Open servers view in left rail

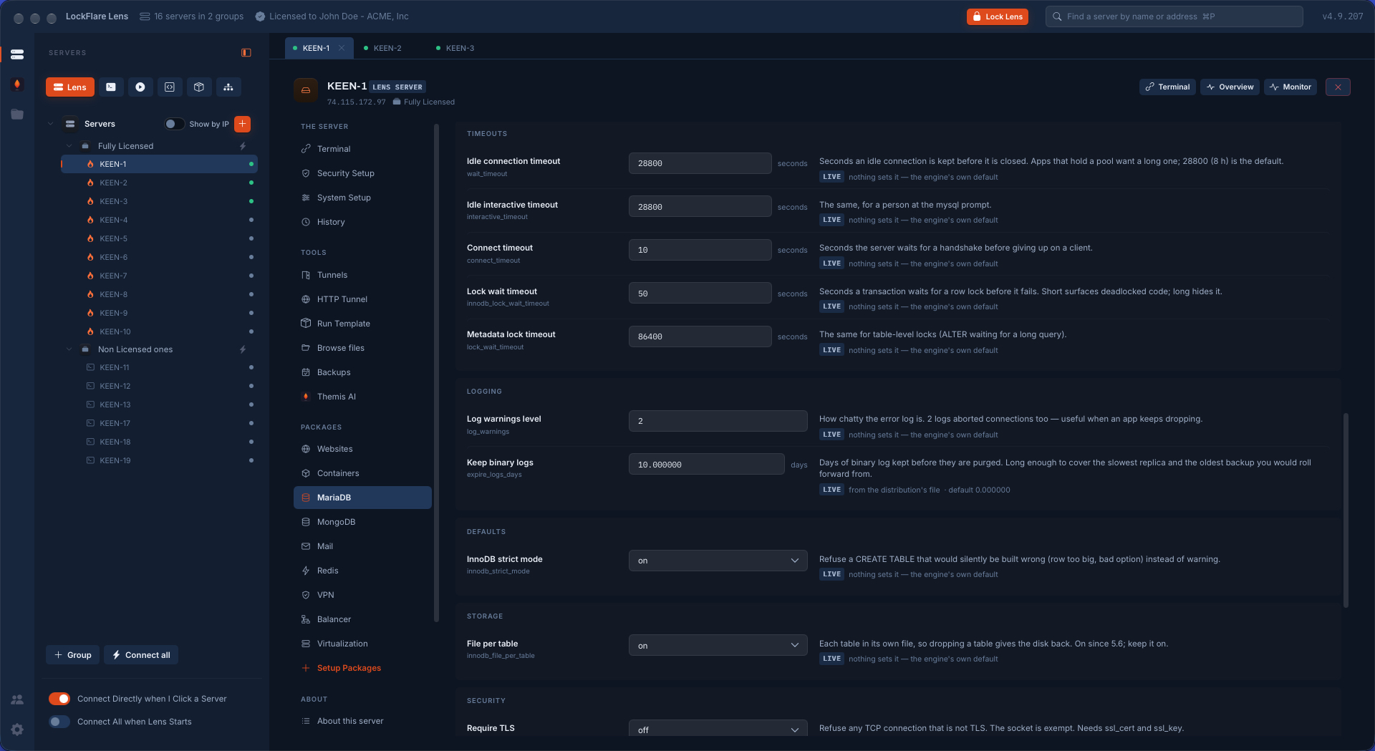(x=17, y=54)
